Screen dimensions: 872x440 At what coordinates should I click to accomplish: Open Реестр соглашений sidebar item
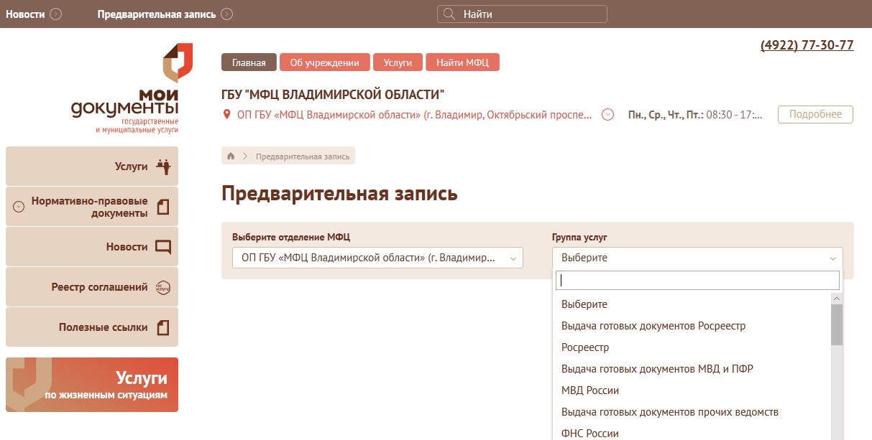92,287
